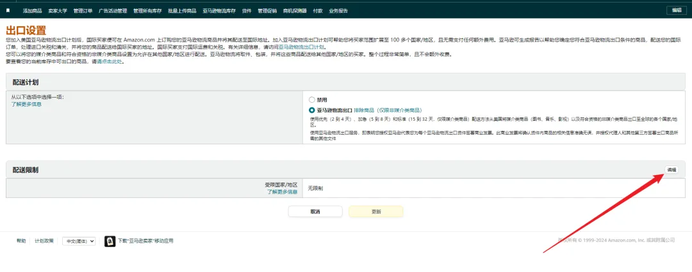Follow the 亚马逊物流出口计划 link in description
Screen dimensions: 692x272
[301, 47]
